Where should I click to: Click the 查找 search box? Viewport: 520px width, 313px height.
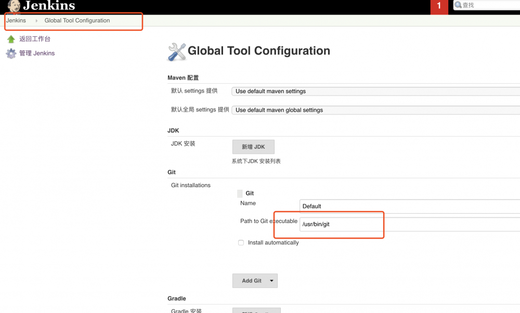(x=487, y=5)
